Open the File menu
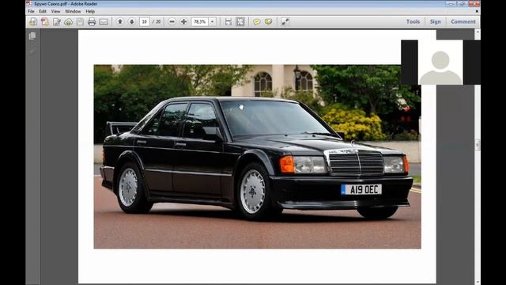The width and height of the screenshot is (506, 285). pyautogui.click(x=31, y=11)
